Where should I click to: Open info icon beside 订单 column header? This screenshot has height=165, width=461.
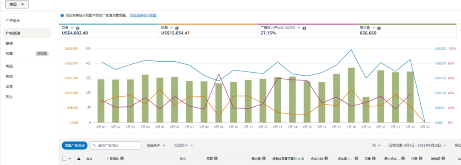pyautogui.click(x=420, y=159)
